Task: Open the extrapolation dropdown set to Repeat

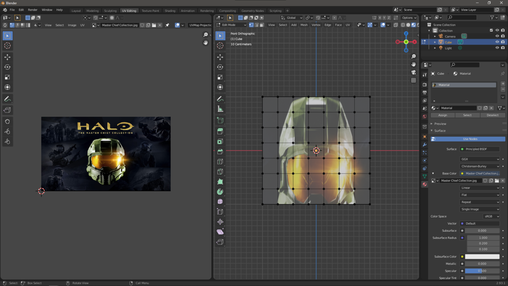Action: (480, 202)
